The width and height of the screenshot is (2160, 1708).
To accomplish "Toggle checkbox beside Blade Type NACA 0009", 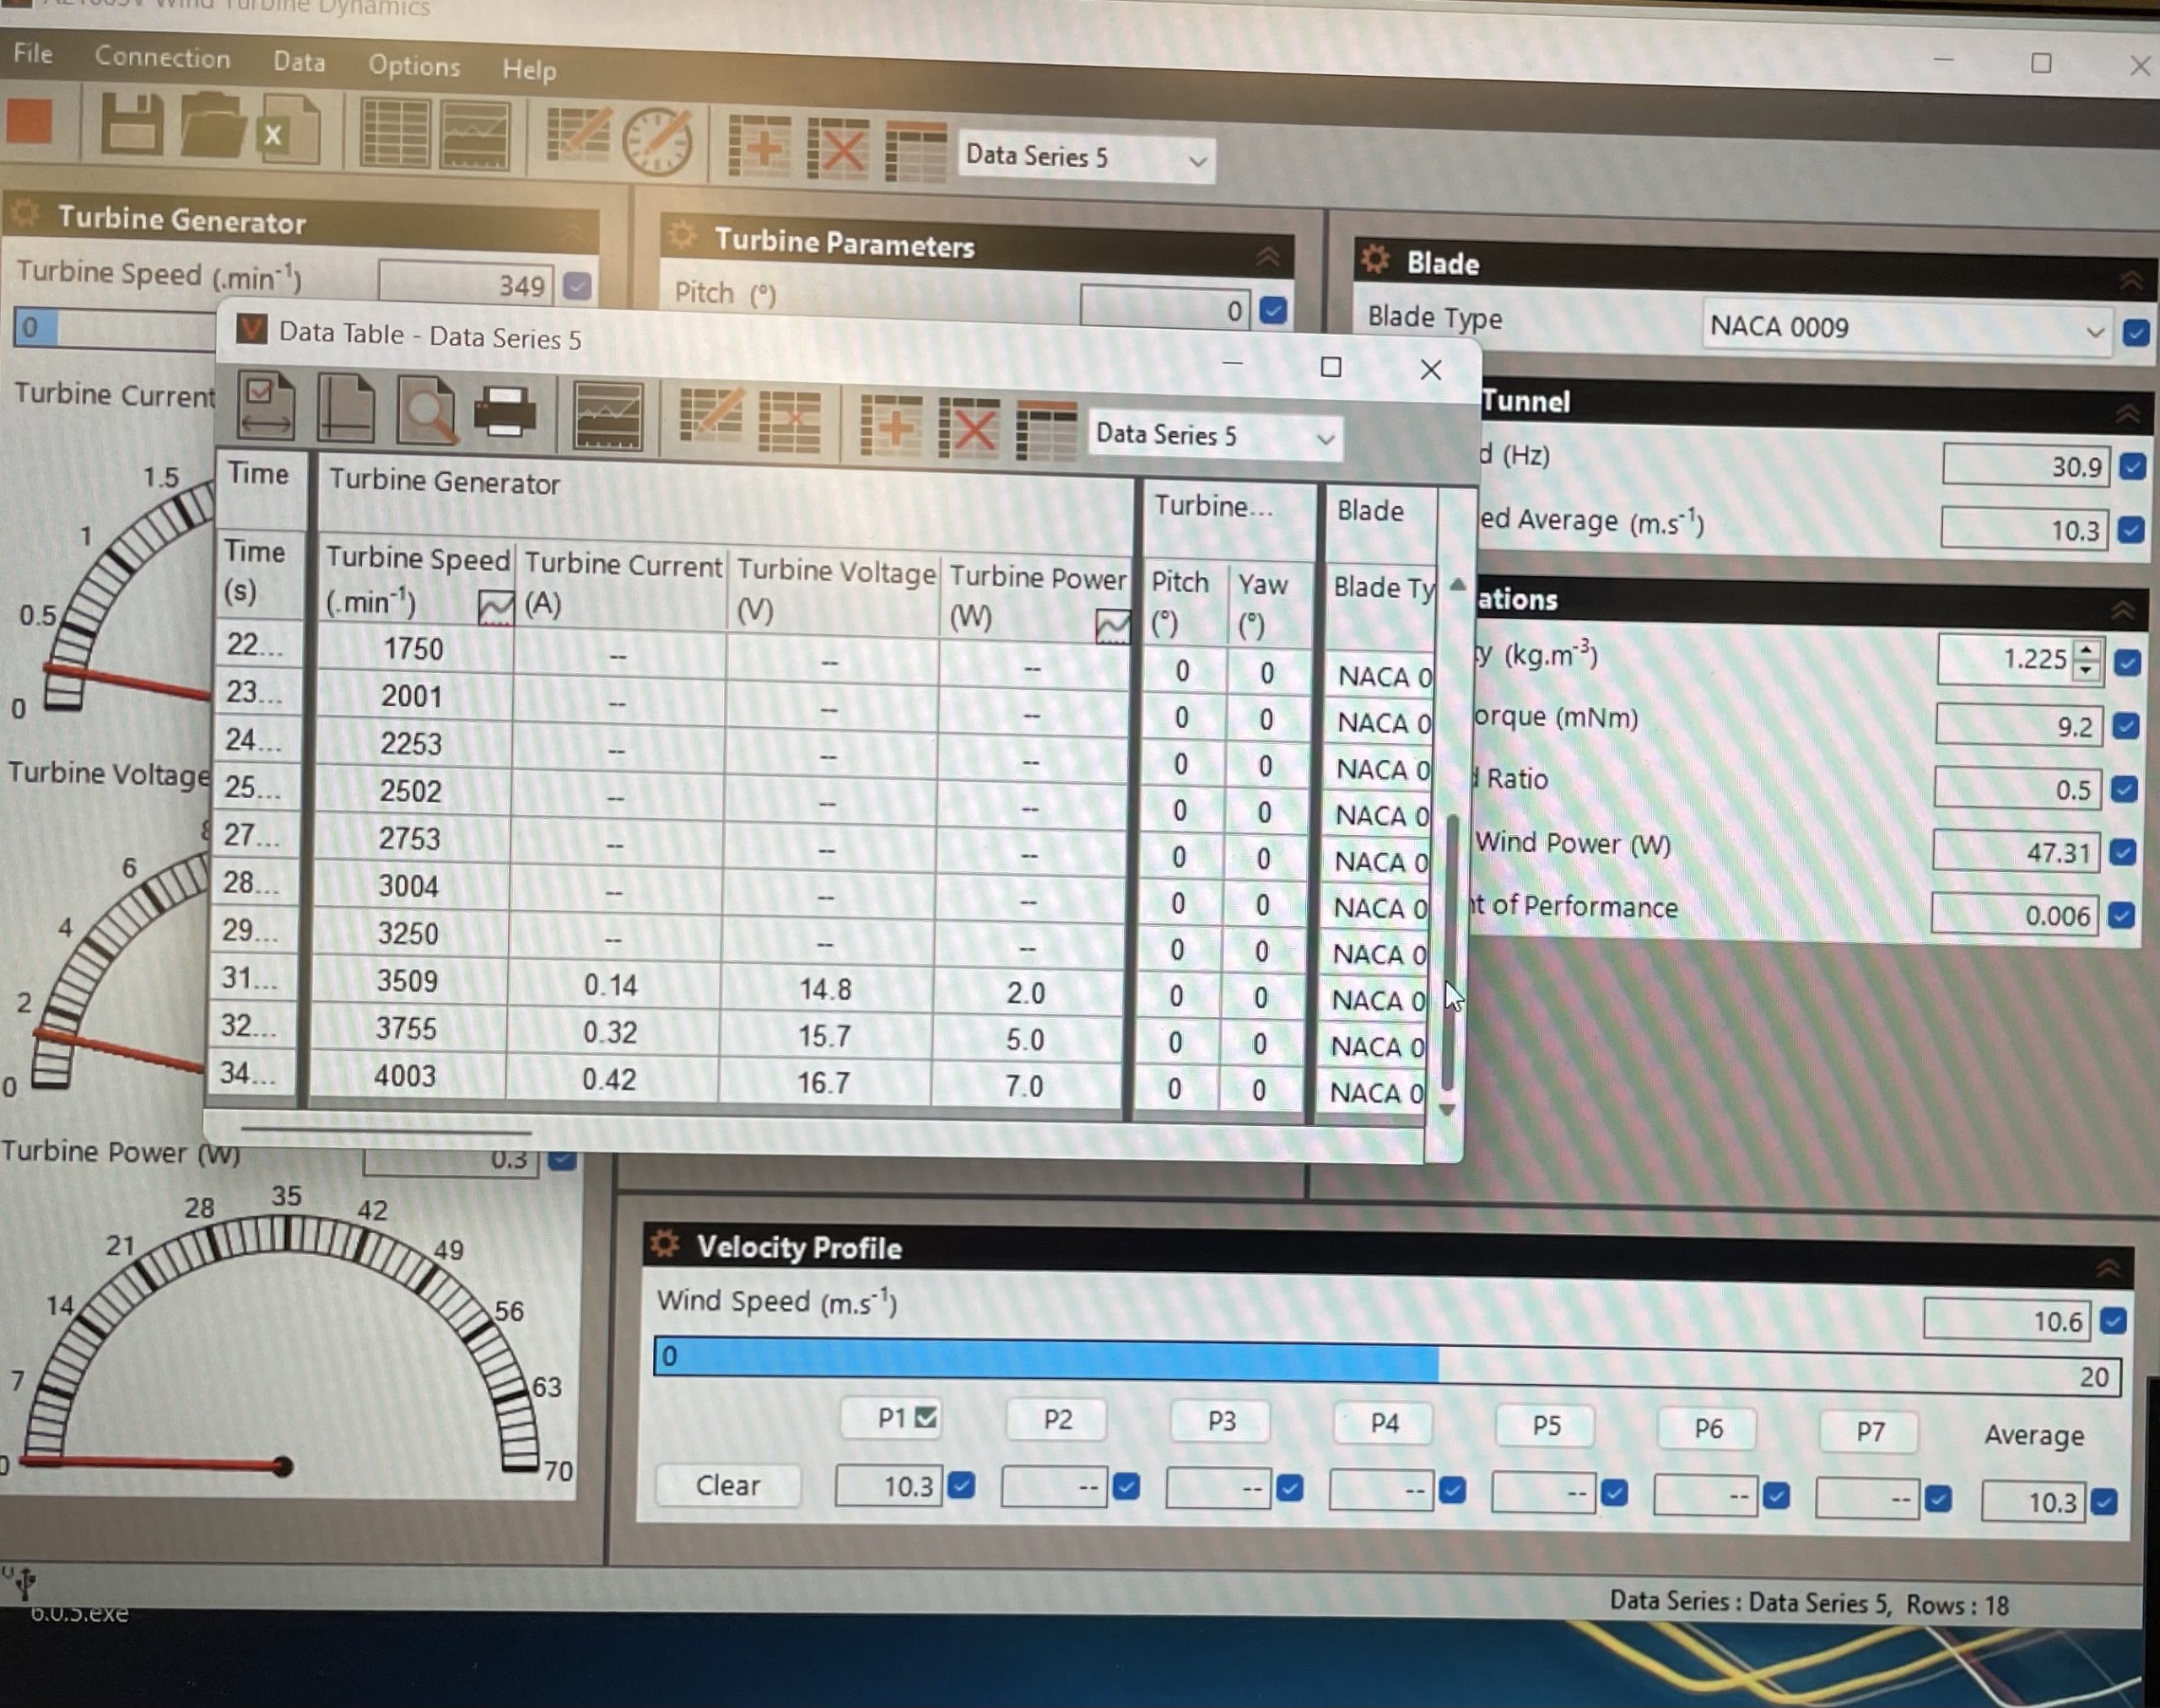I will (2136, 333).
